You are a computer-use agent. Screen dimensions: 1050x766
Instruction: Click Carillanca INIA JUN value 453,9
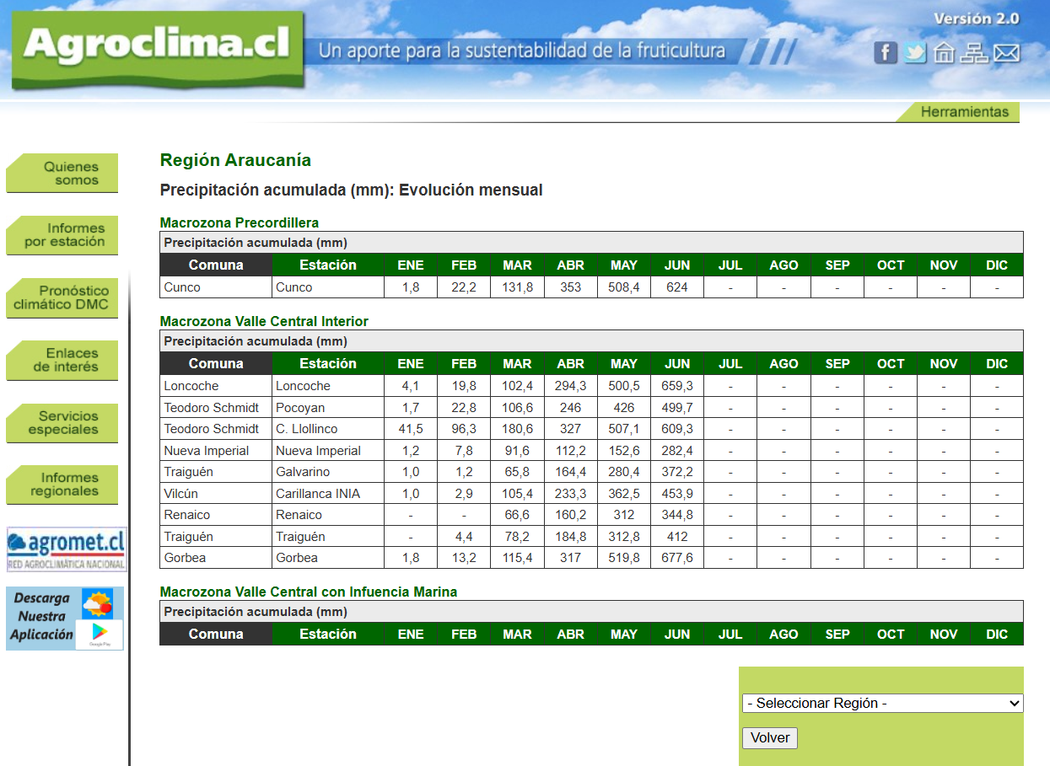(x=677, y=494)
